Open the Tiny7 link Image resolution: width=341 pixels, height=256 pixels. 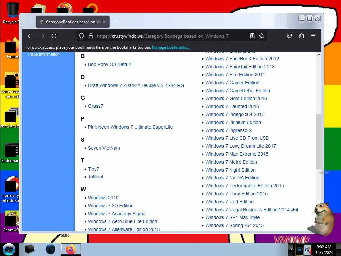[x=93, y=169]
